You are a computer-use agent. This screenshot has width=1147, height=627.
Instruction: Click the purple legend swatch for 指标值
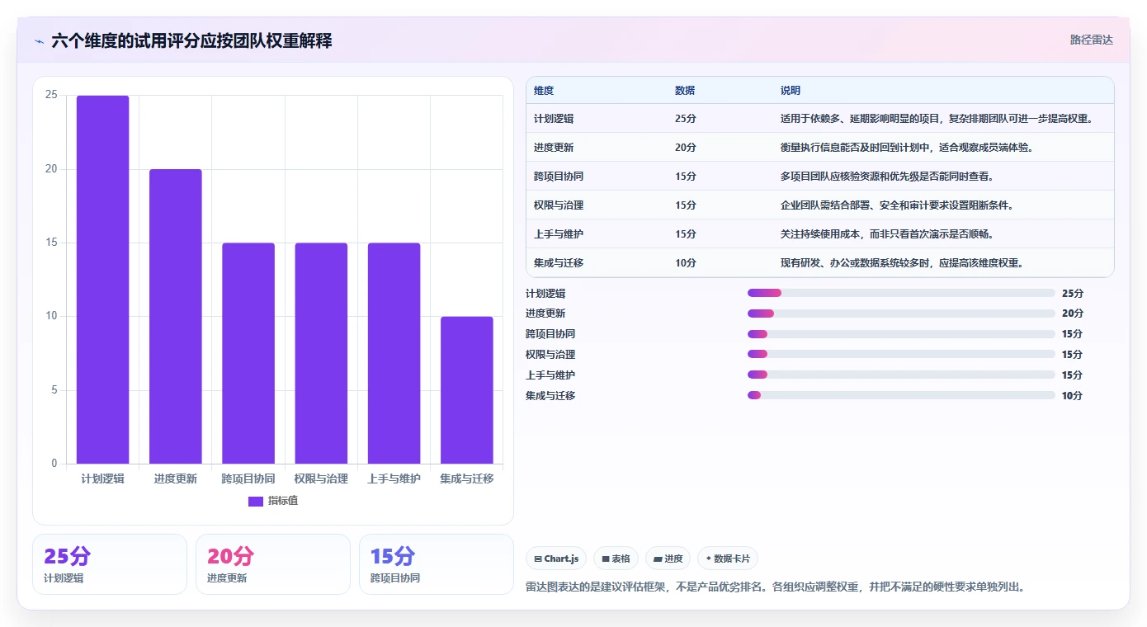[x=256, y=502]
